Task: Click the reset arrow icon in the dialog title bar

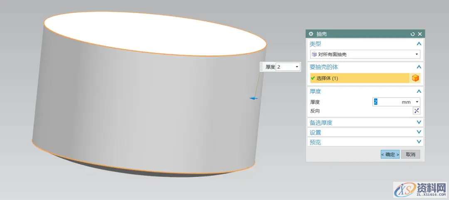Action: click(412, 34)
